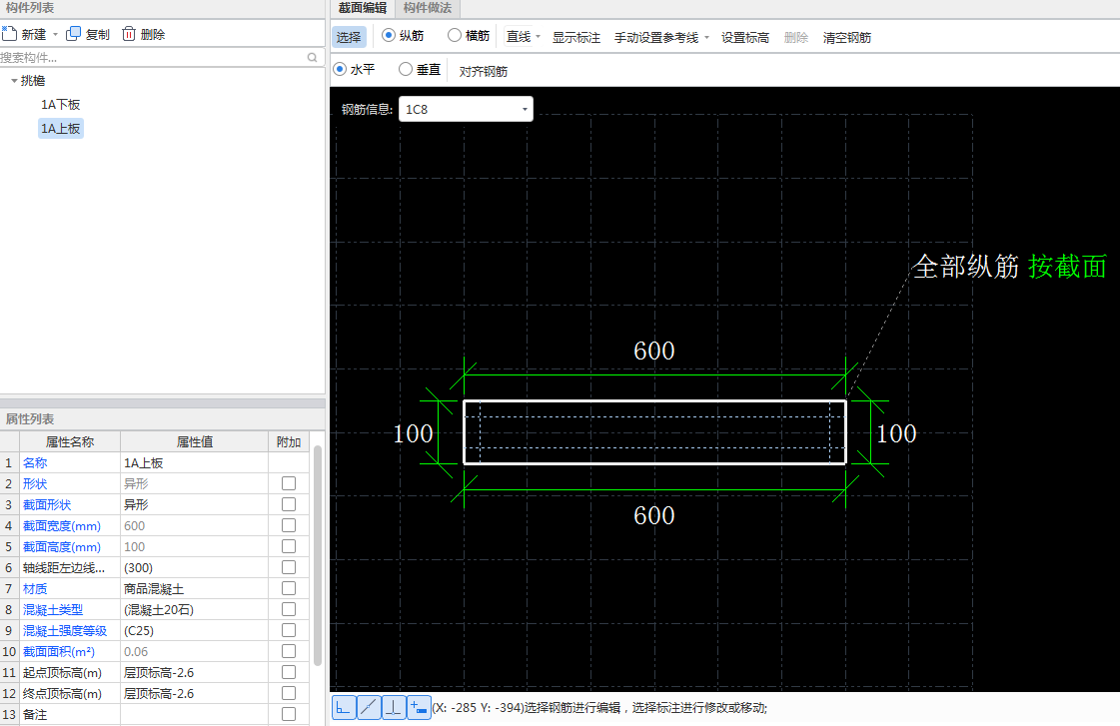The image size is (1120, 726).
Task: Click the 层顶标高-2.6 value for 起点顶标高
Action: tap(194, 672)
